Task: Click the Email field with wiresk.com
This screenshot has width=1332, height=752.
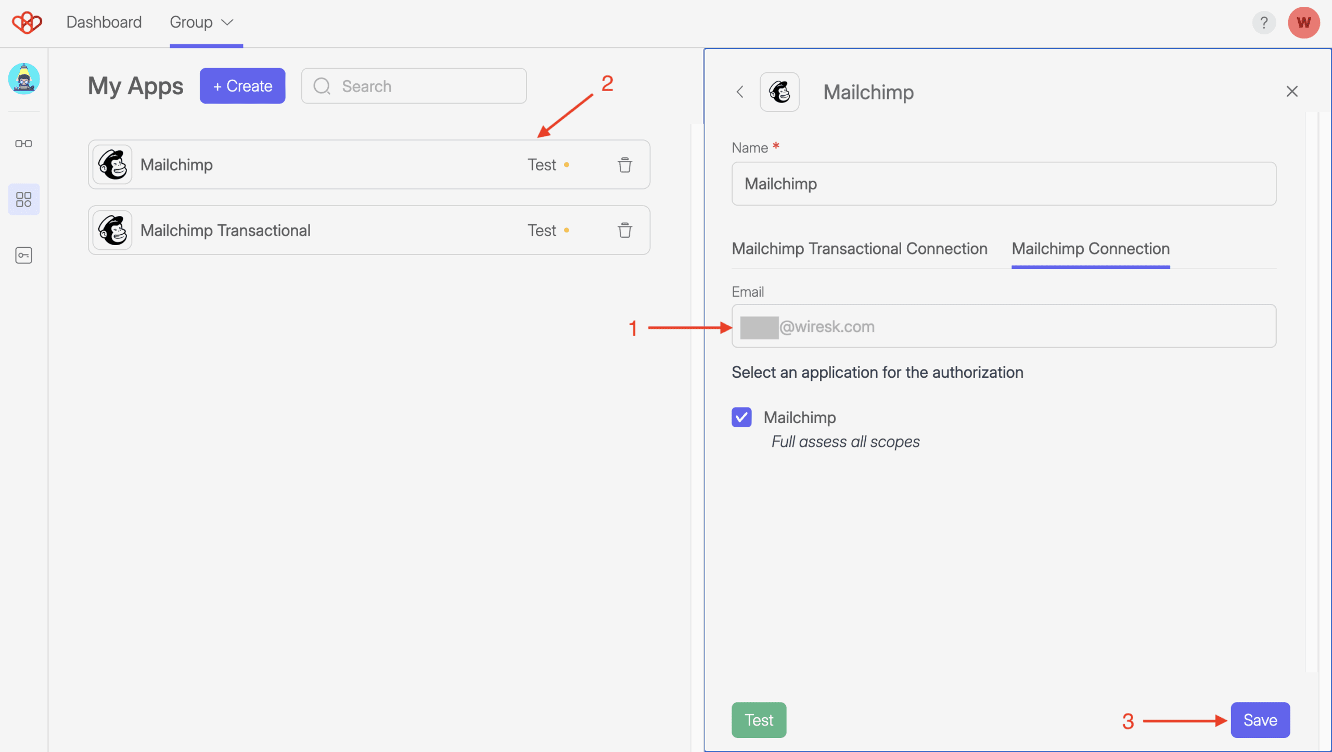Action: point(1004,326)
